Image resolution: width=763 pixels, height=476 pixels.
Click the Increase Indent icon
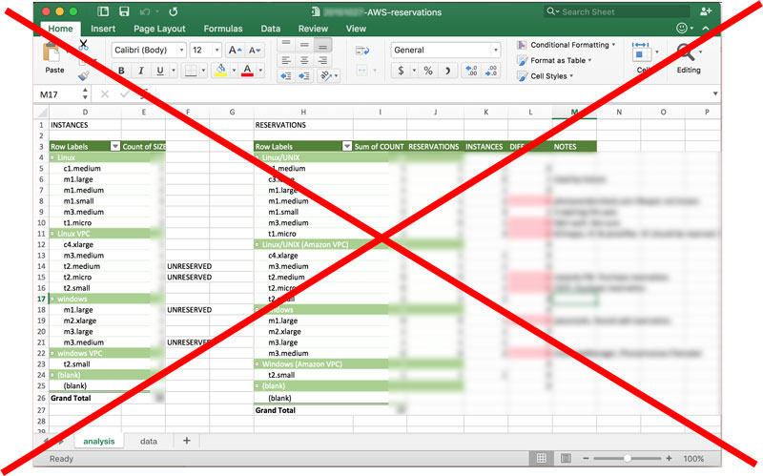click(304, 76)
